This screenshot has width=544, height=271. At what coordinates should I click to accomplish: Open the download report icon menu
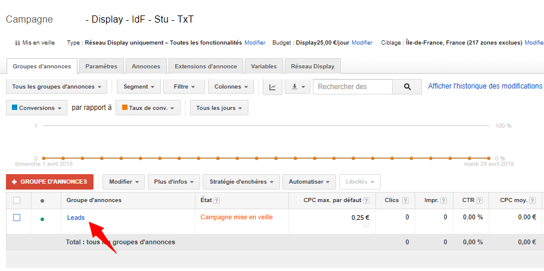click(x=297, y=87)
